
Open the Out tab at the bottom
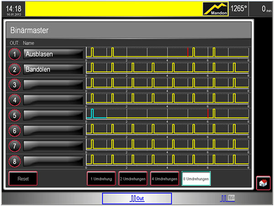137,198
